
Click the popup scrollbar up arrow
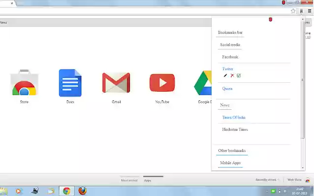point(303,19)
